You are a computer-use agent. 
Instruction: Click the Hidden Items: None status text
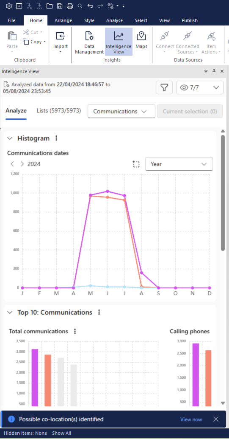point(25,433)
